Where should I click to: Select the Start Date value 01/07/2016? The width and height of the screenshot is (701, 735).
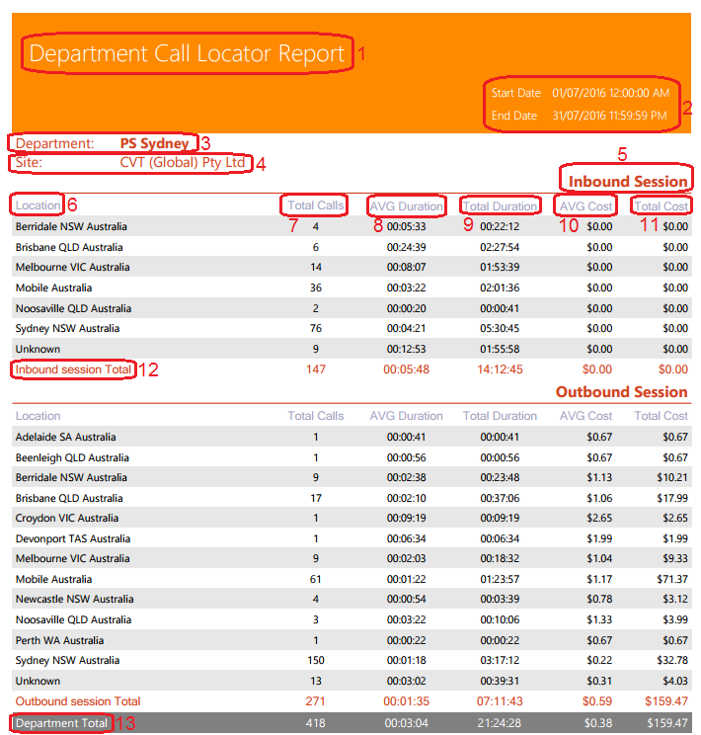tap(580, 93)
